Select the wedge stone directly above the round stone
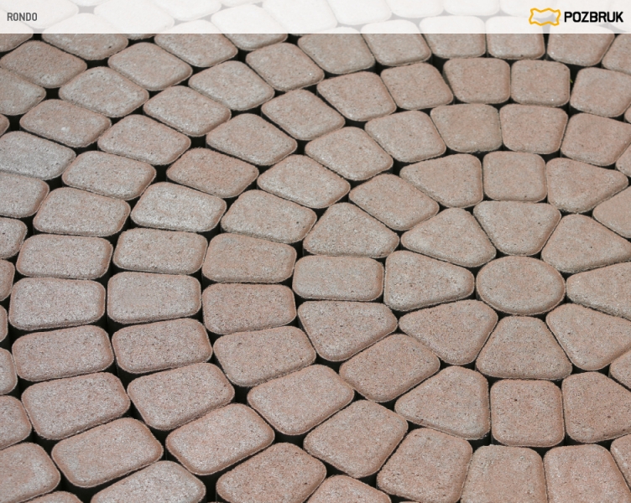Viewport: 631px width, 503px height. [x=516, y=226]
